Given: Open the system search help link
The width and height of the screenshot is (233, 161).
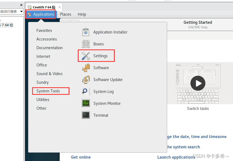Looking at the screenshot, I should (184, 147).
